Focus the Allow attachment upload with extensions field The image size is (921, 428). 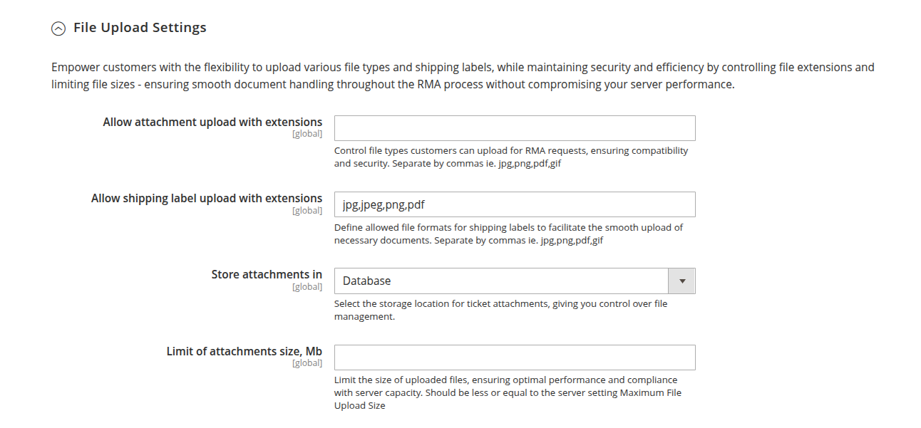[515, 127]
